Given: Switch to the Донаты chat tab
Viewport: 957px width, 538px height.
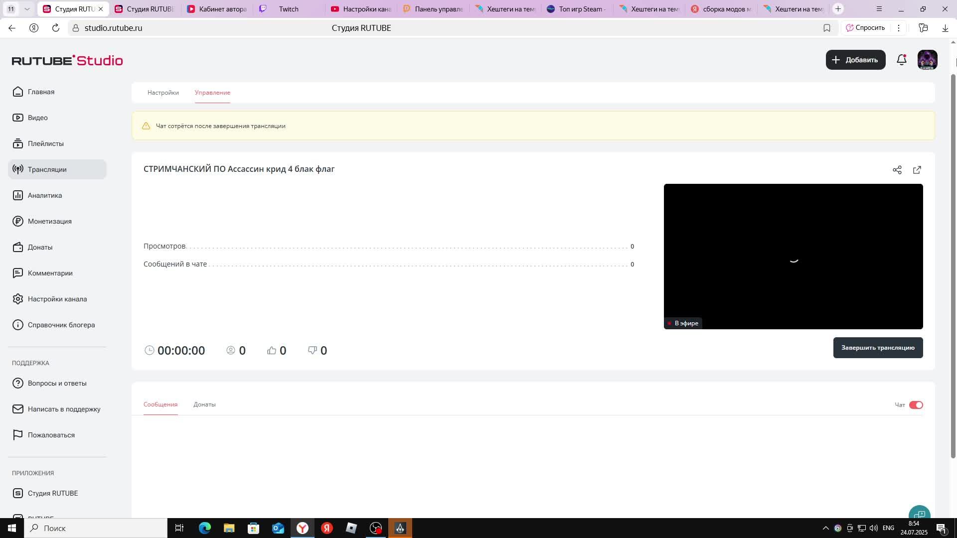Looking at the screenshot, I should 204,404.
